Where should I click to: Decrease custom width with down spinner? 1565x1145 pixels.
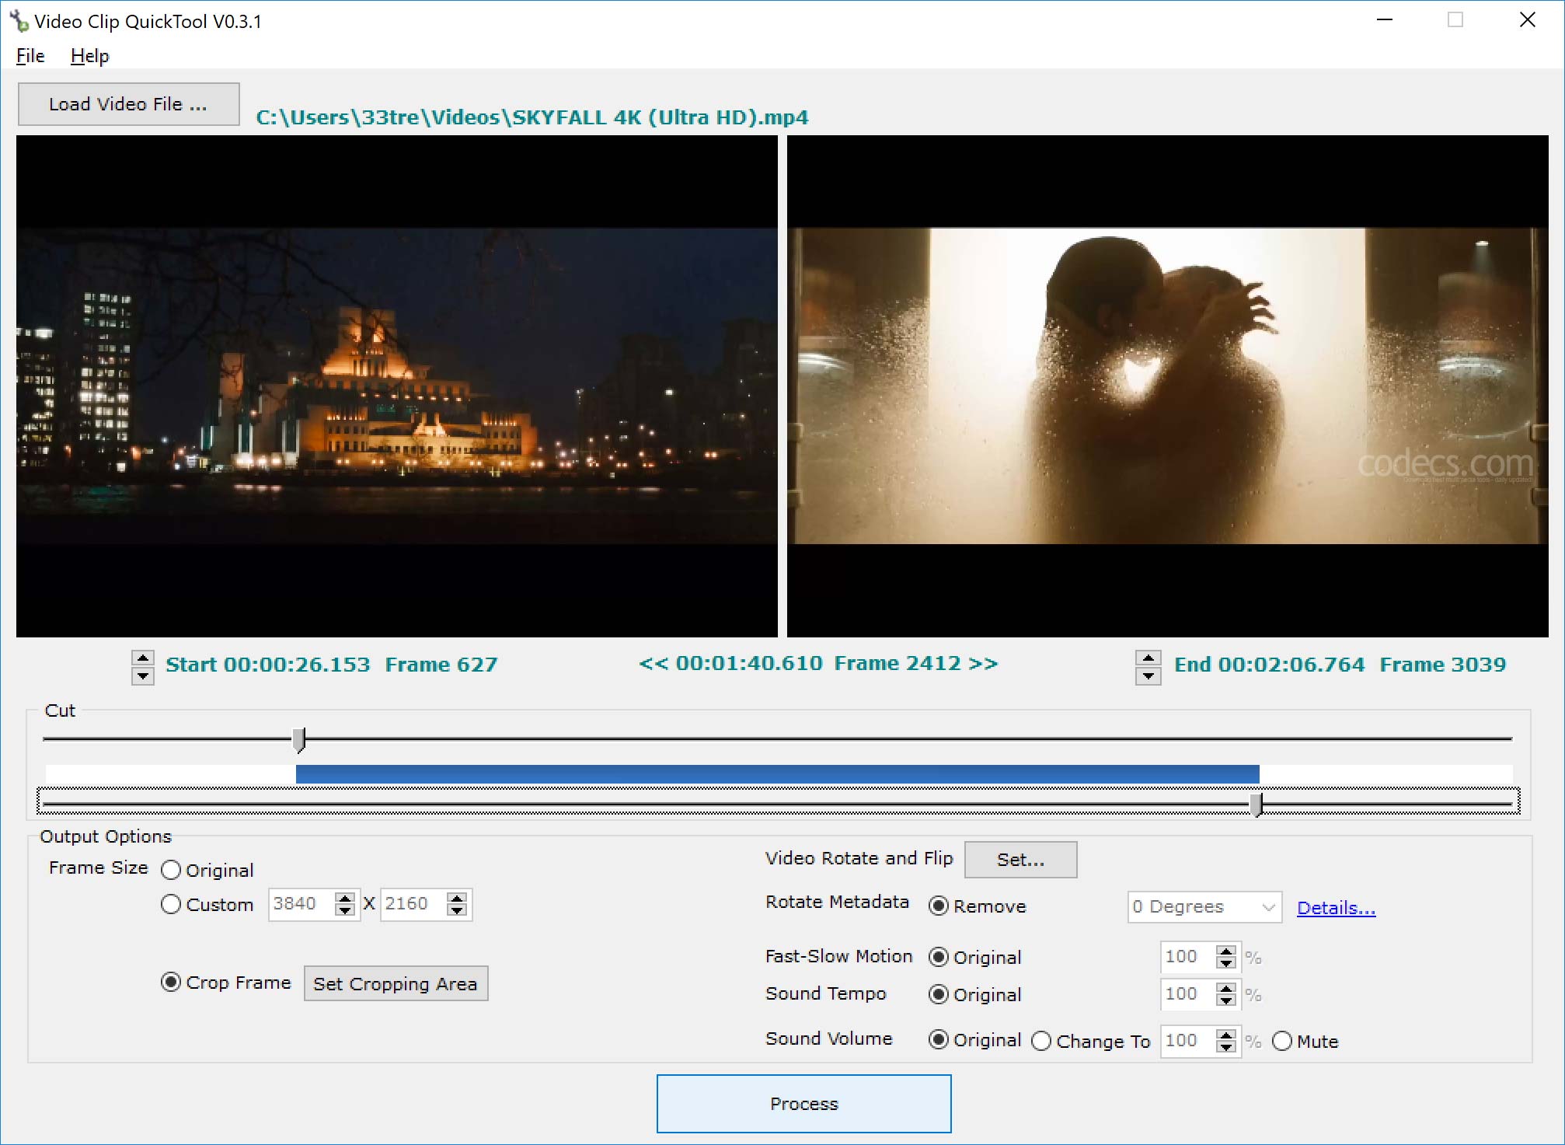tap(345, 911)
